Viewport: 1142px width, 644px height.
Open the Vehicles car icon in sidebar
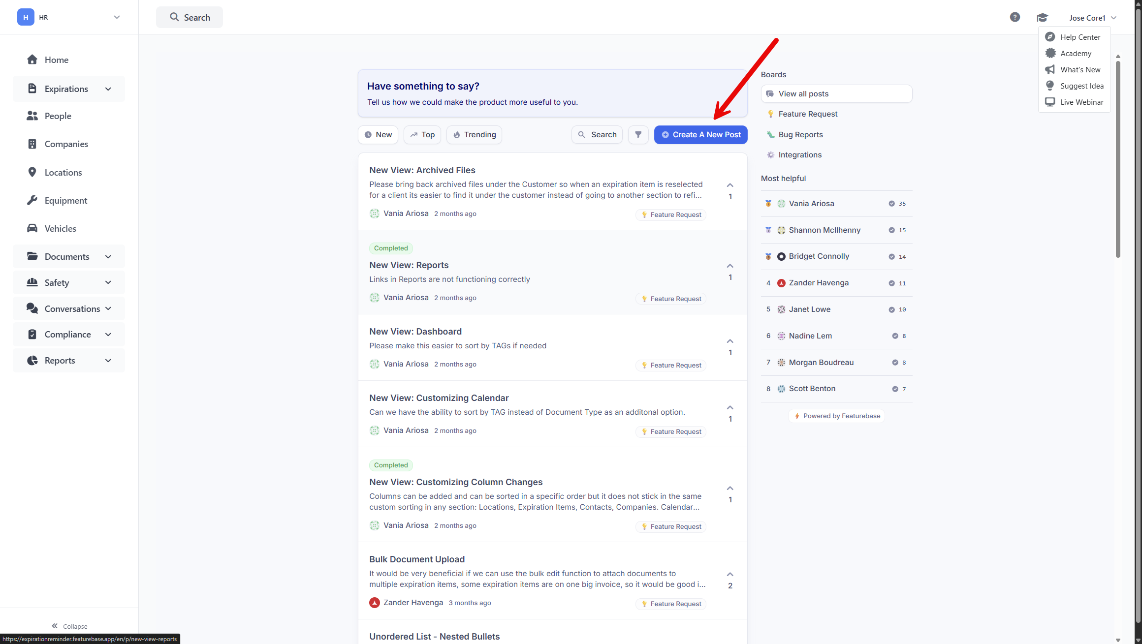32,228
